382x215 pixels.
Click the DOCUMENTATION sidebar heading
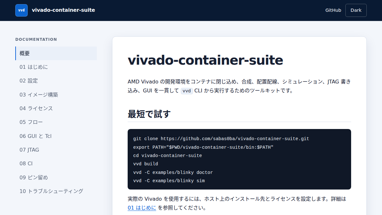tap(36, 39)
